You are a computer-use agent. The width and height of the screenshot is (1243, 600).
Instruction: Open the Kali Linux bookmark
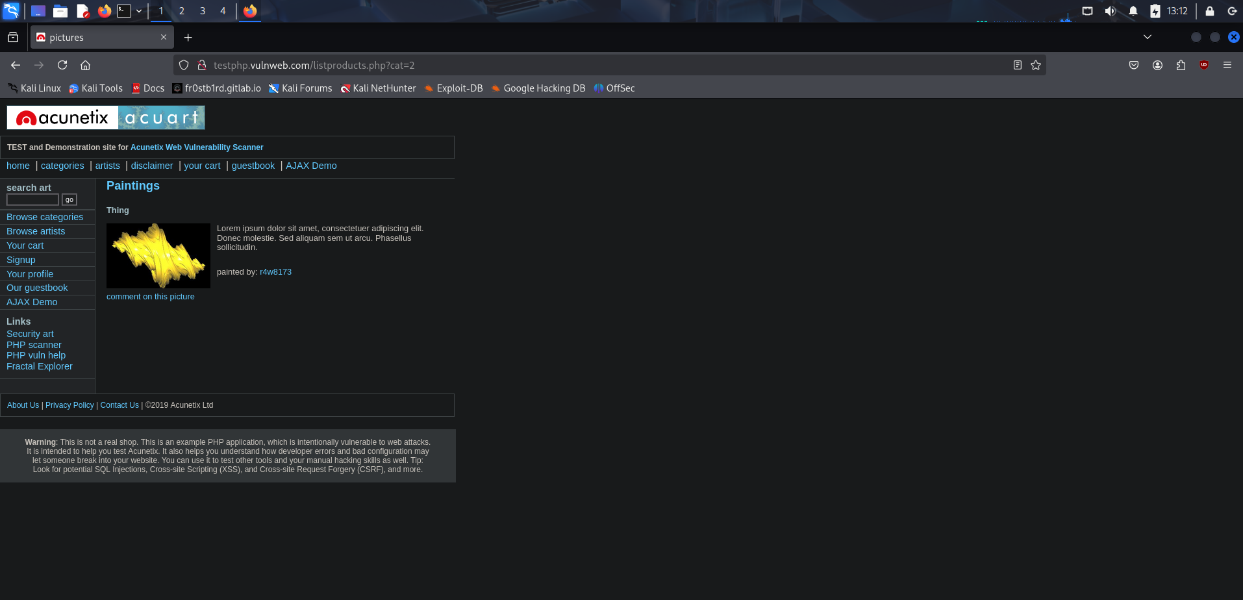(x=34, y=88)
